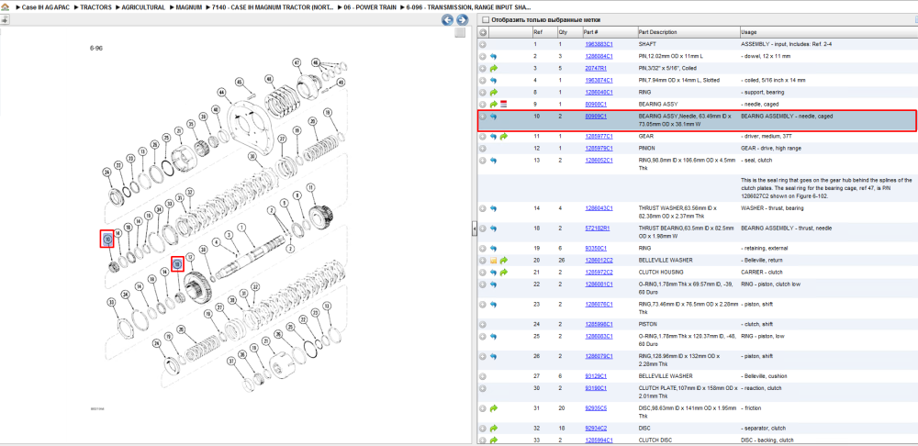Viewport: 918px width, 446px height.
Task: Click green arrow icon on ref 3 row
Action: (x=494, y=69)
